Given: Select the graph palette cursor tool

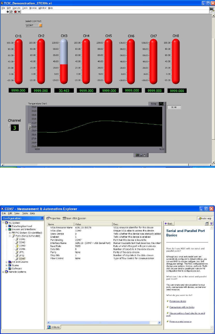Looking at the screenshot, I should [x=138, y=155].
